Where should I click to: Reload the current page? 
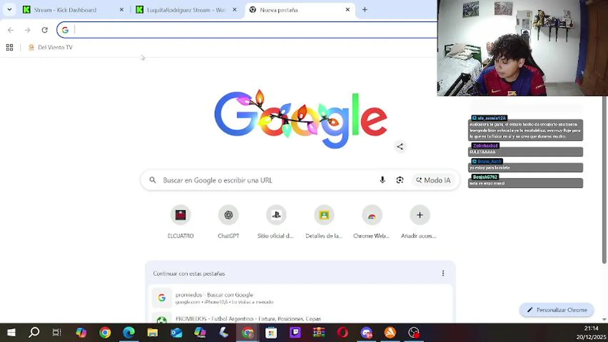click(44, 30)
